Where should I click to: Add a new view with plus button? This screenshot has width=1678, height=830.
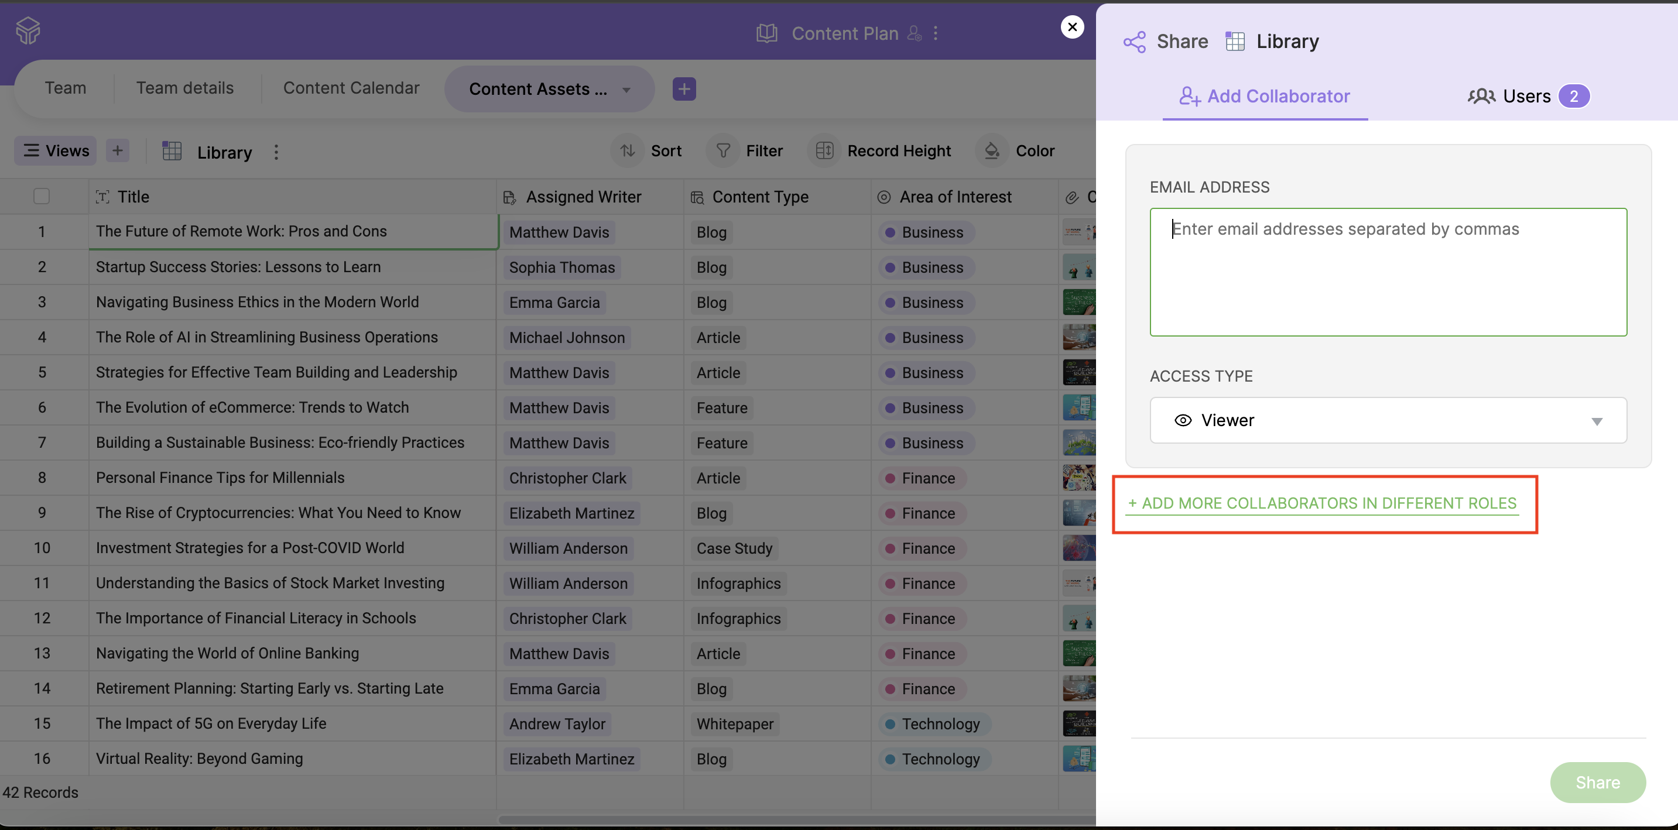[x=117, y=151]
